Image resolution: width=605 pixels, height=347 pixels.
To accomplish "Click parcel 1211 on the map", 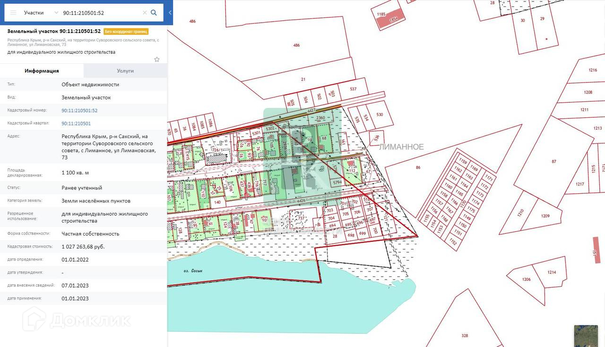I will (585, 110).
